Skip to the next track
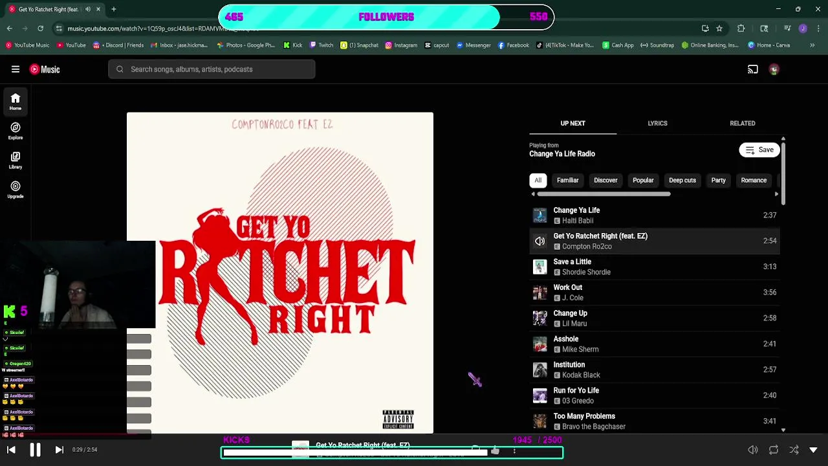This screenshot has height=466, width=828. [59, 450]
